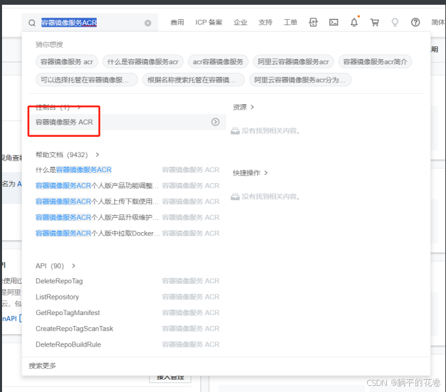Image resolution: width=446 pixels, height=392 pixels.
Task: Open the 工单 menu
Action: pos(290,22)
